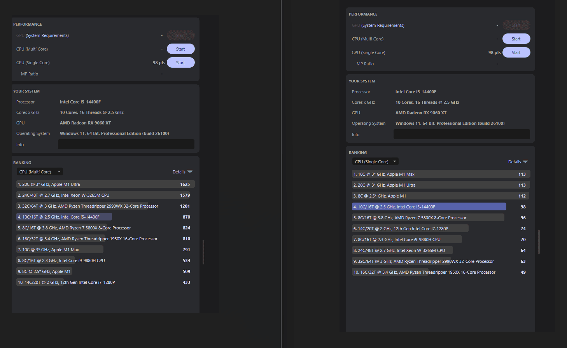Start CPU (Multi Core) test in right panel

516,39
